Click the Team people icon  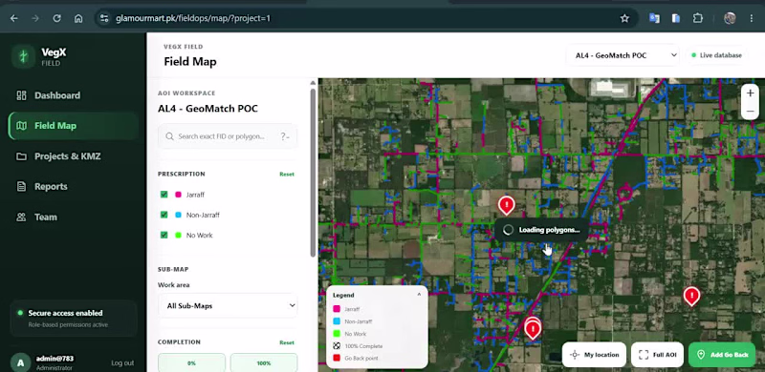pyautogui.click(x=21, y=217)
